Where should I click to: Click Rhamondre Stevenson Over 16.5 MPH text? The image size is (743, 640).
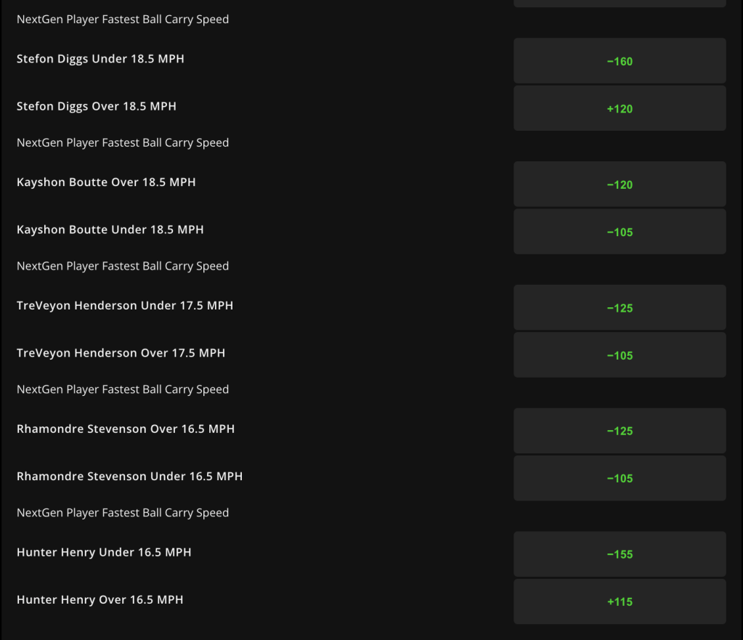(126, 429)
